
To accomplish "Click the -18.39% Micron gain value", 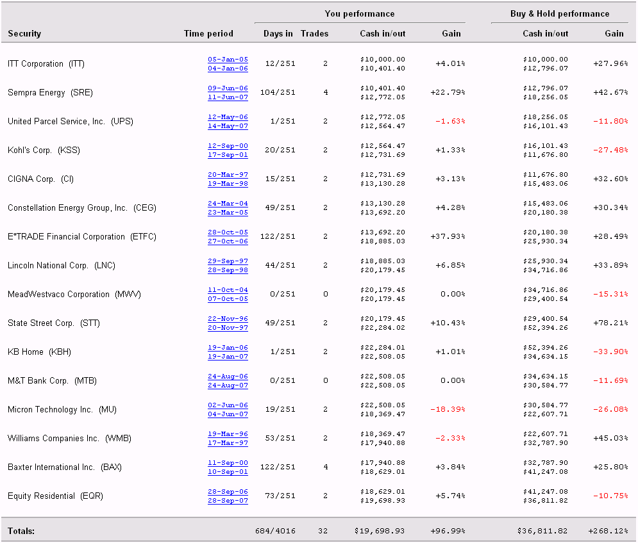I will click(448, 410).
